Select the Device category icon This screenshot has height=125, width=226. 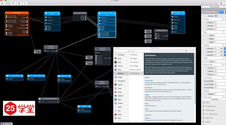pos(116,66)
